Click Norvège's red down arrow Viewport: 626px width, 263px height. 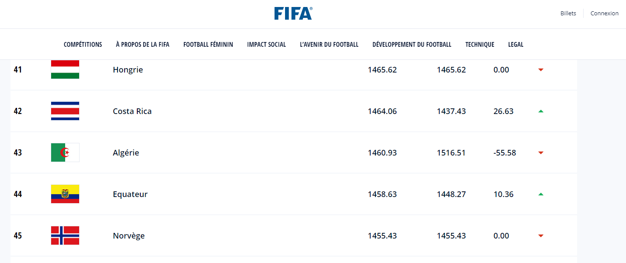541,236
